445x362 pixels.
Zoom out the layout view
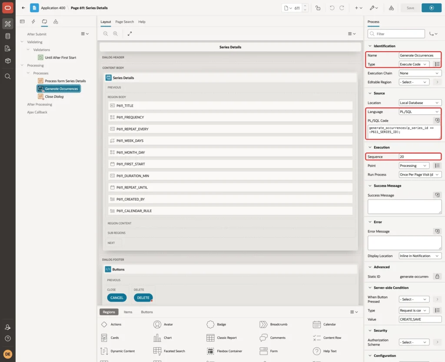pos(106,34)
